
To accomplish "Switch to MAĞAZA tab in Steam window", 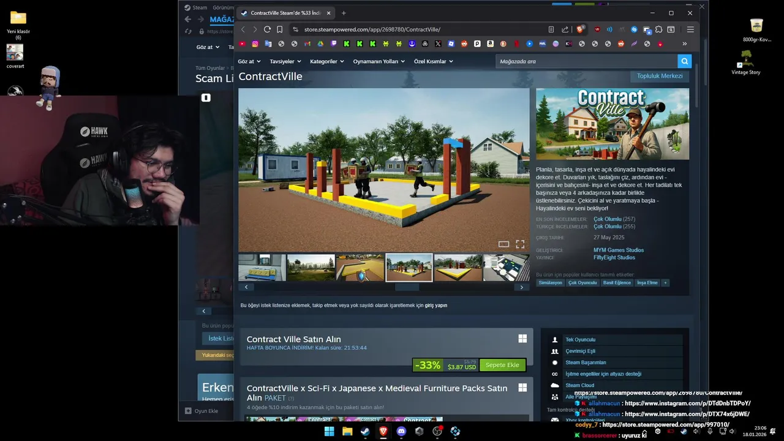I will coord(222,20).
